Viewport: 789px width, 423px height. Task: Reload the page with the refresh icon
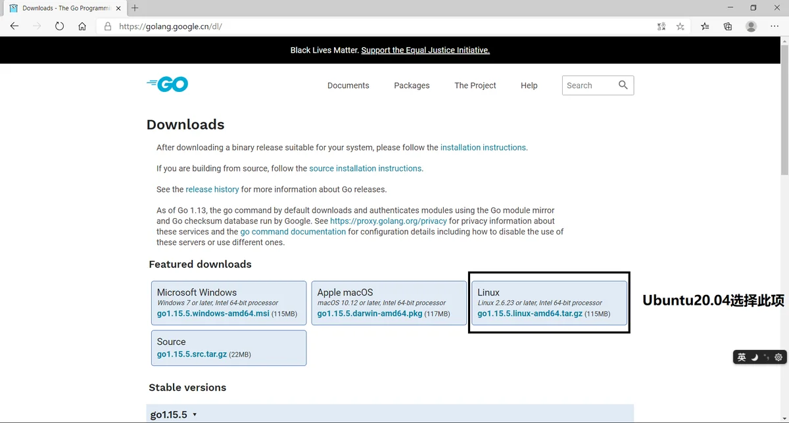(59, 26)
